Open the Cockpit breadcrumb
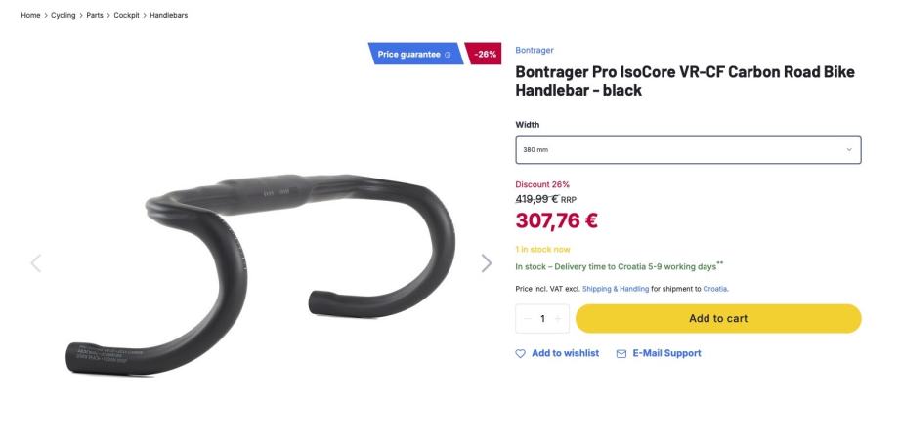Viewport: 899px width, 438px height. 126,15
